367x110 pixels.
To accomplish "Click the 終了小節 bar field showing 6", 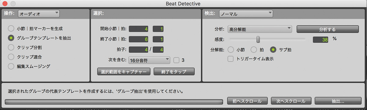I will 139,39.
